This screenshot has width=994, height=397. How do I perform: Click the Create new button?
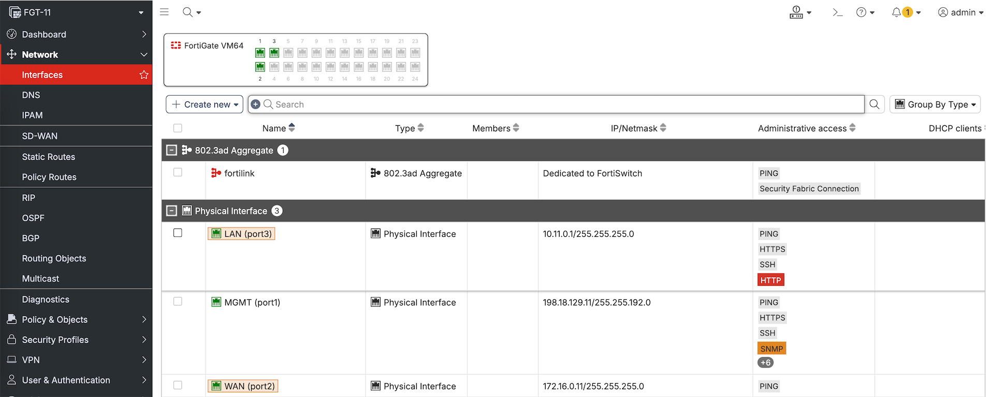(204, 104)
